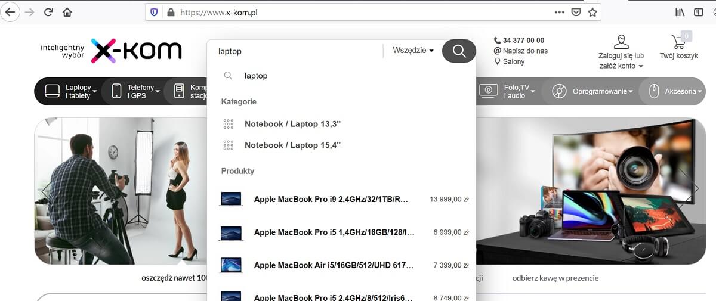Screen dimensions: 716x301
Task: Click the Kategorie heading in suggestions
Action: [239, 102]
